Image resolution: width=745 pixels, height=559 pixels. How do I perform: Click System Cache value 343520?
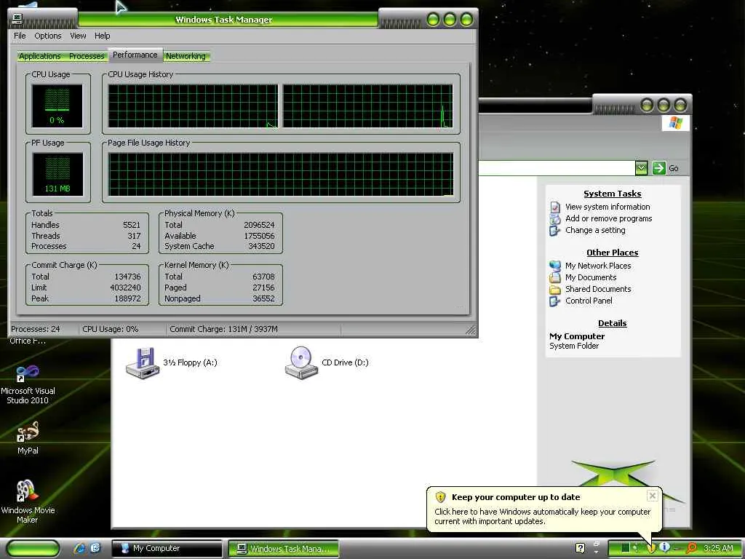point(261,246)
